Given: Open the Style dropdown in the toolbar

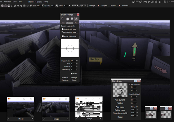Looking at the screenshot, I should [x=83, y=6].
